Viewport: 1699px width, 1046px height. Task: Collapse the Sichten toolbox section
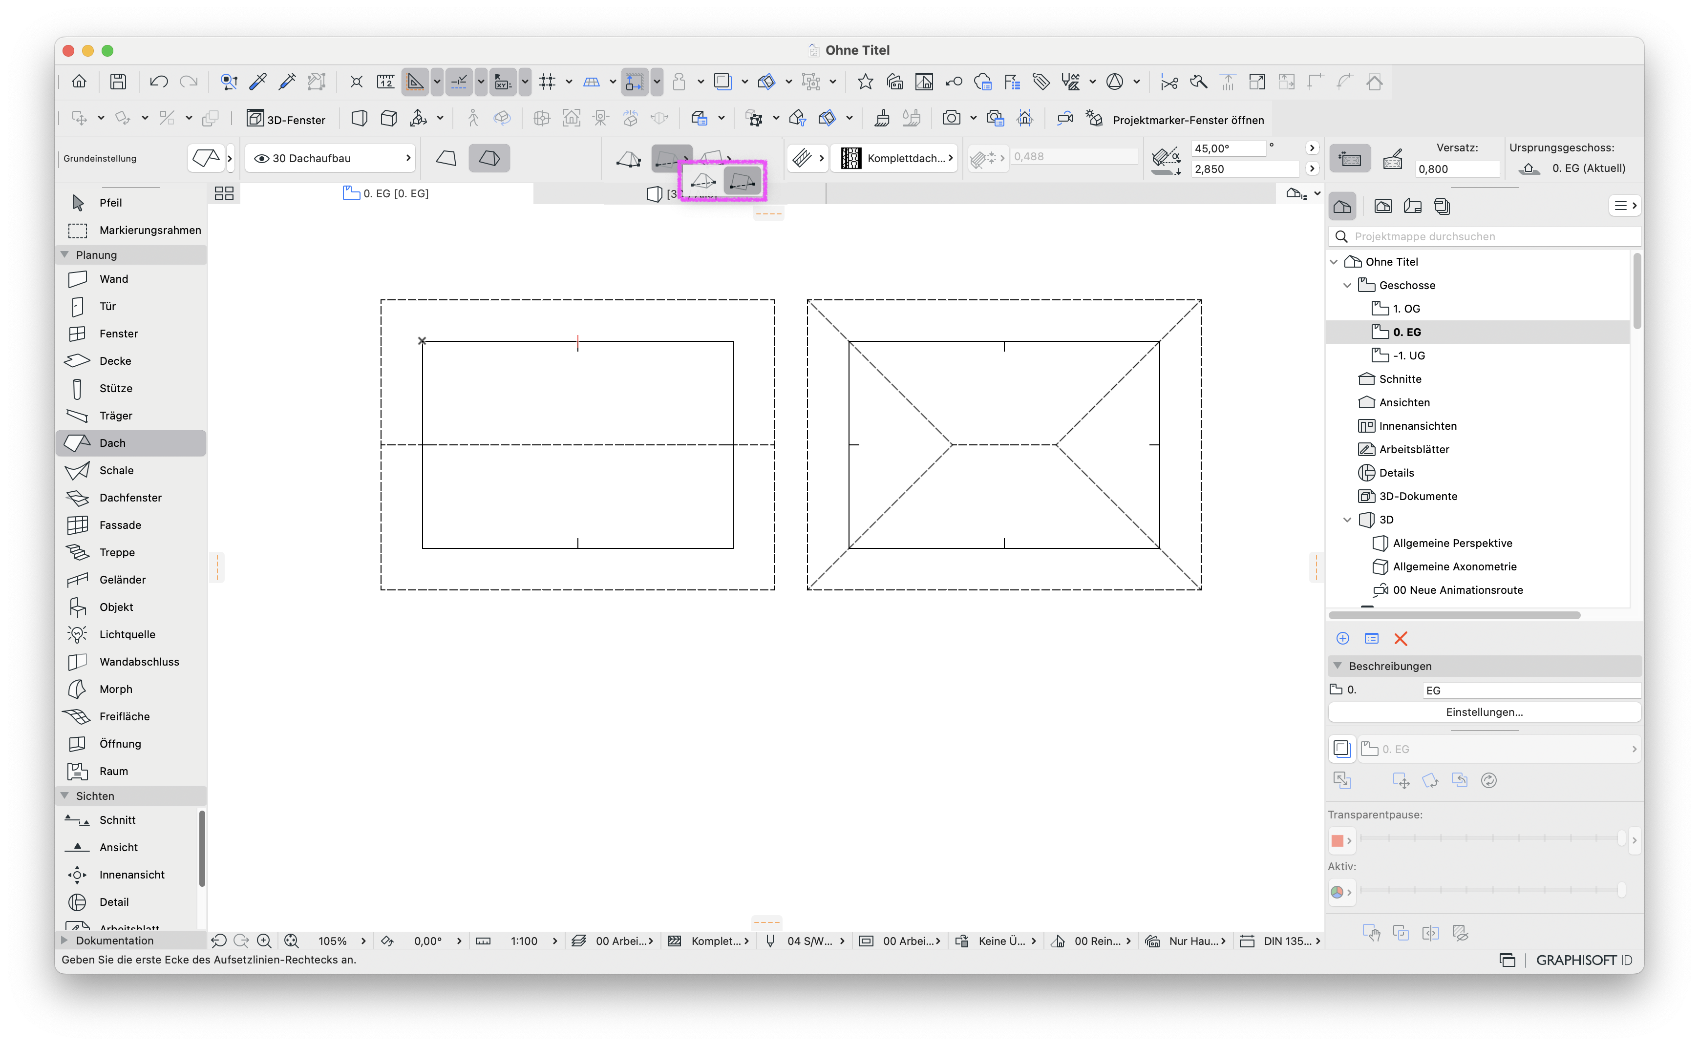point(64,795)
